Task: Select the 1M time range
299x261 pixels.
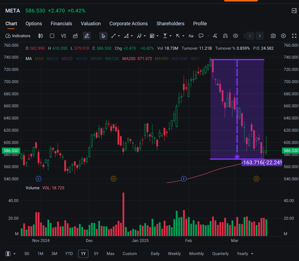Action: pos(40,254)
